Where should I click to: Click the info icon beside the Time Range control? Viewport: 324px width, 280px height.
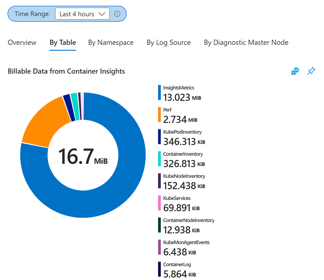117,13
